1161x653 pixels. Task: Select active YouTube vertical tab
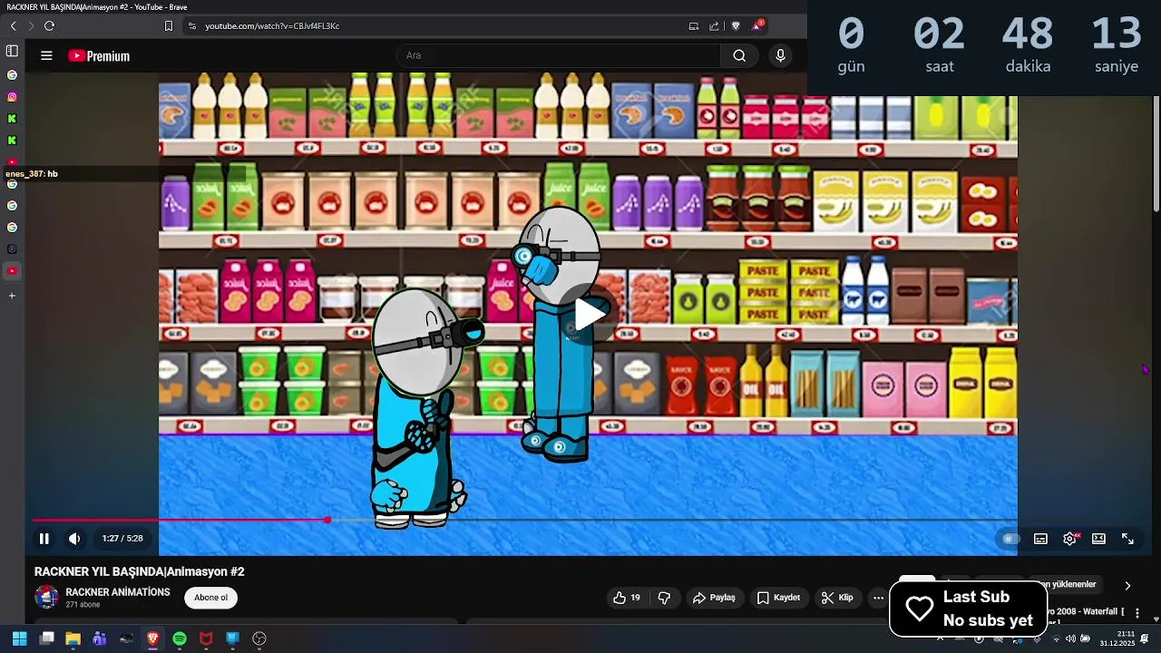[x=12, y=271]
